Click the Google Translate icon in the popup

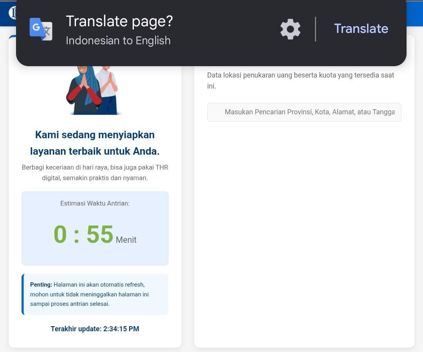[40, 29]
